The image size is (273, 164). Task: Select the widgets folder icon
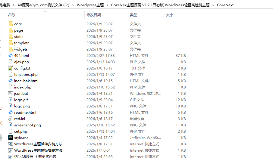click(x=11, y=49)
